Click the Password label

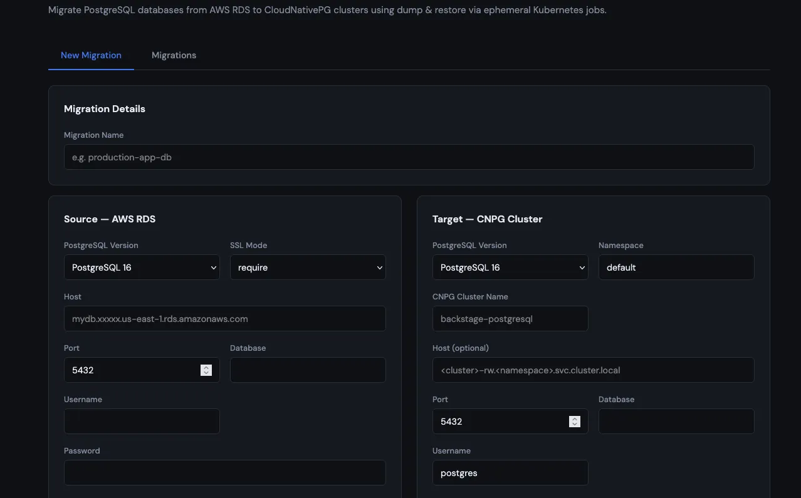[82, 451]
